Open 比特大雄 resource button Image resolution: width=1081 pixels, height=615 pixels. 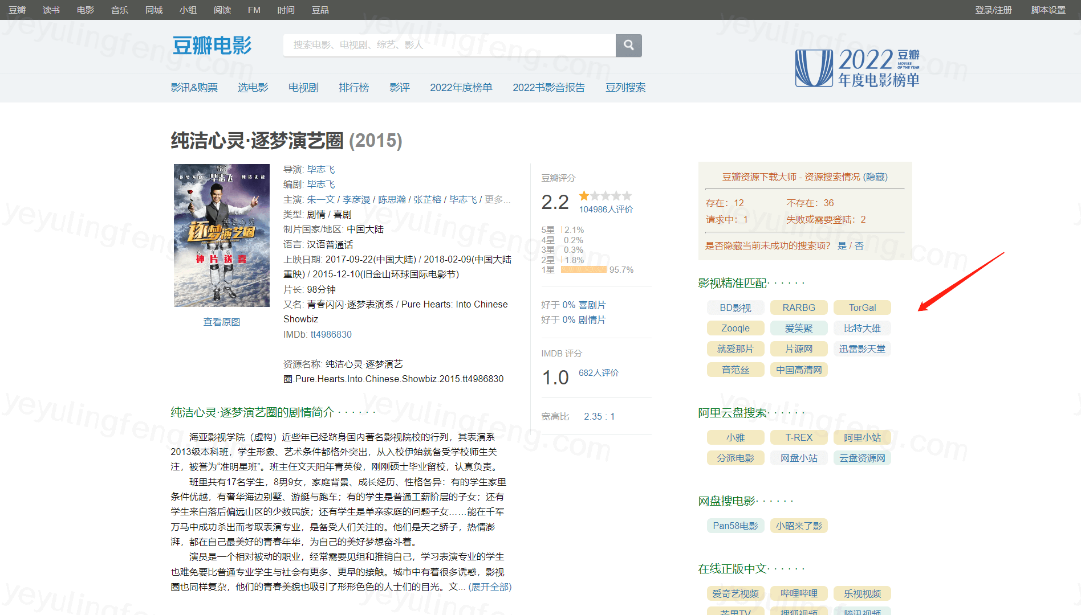[x=862, y=328]
